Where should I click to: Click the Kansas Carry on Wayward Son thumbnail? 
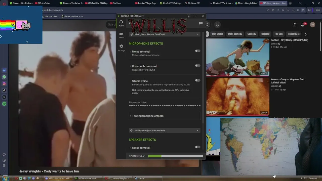(238, 97)
